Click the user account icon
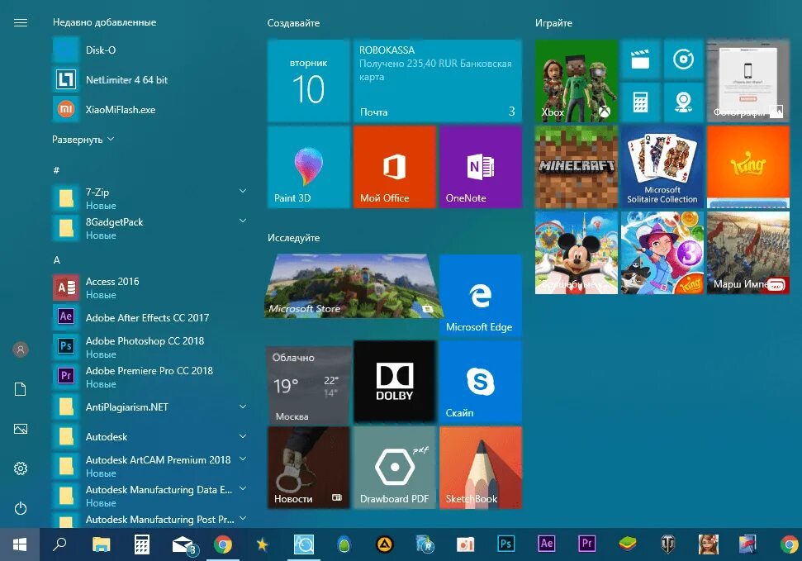This screenshot has height=561, width=802. click(x=21, y=350)
